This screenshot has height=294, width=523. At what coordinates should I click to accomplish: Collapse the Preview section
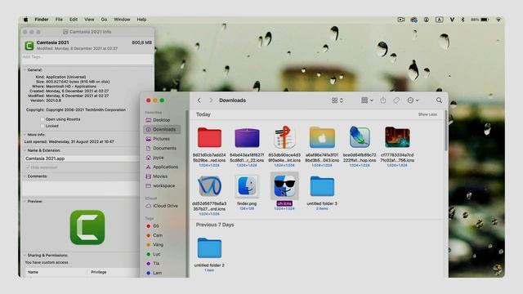pos(25,202)
